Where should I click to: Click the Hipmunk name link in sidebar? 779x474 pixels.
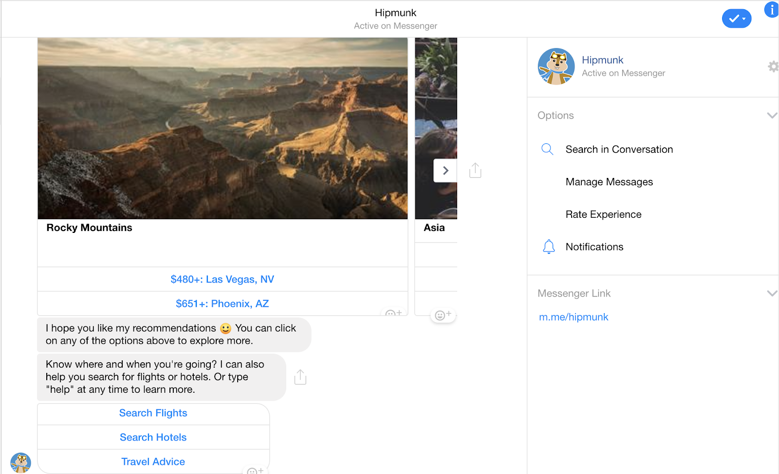point(602,60)
